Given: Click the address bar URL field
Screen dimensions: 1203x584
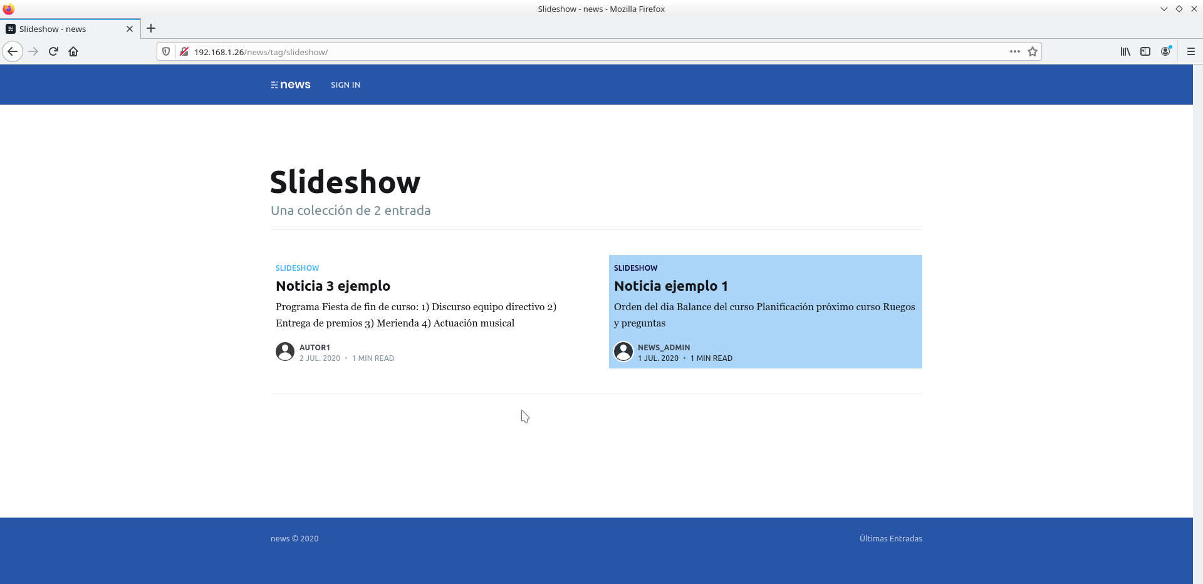Looking at the screenshot, I should 564,51.
